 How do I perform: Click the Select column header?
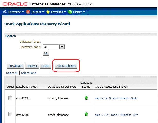pos(10,87)
